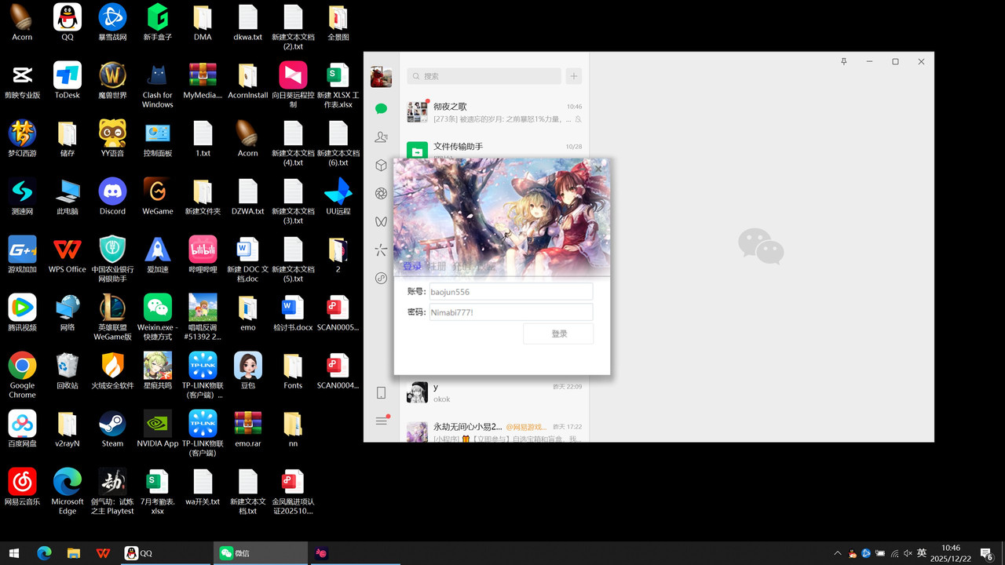
Task: Select the Discord desktop icon
Action: click(112, 196)
